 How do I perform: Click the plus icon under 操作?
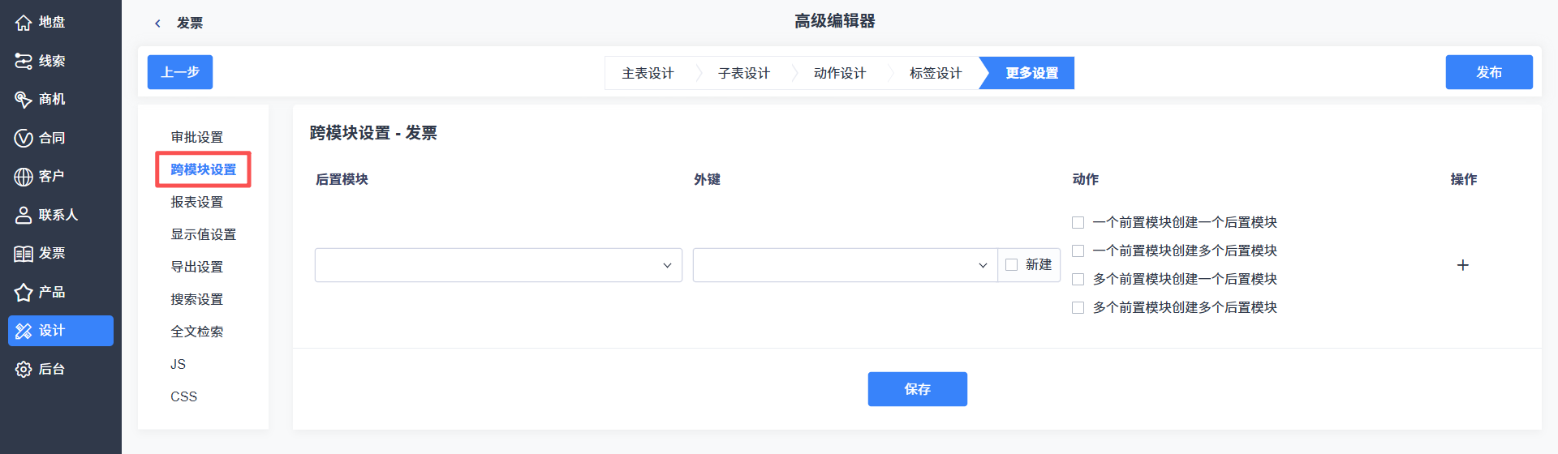click(x=1463, y=265)
